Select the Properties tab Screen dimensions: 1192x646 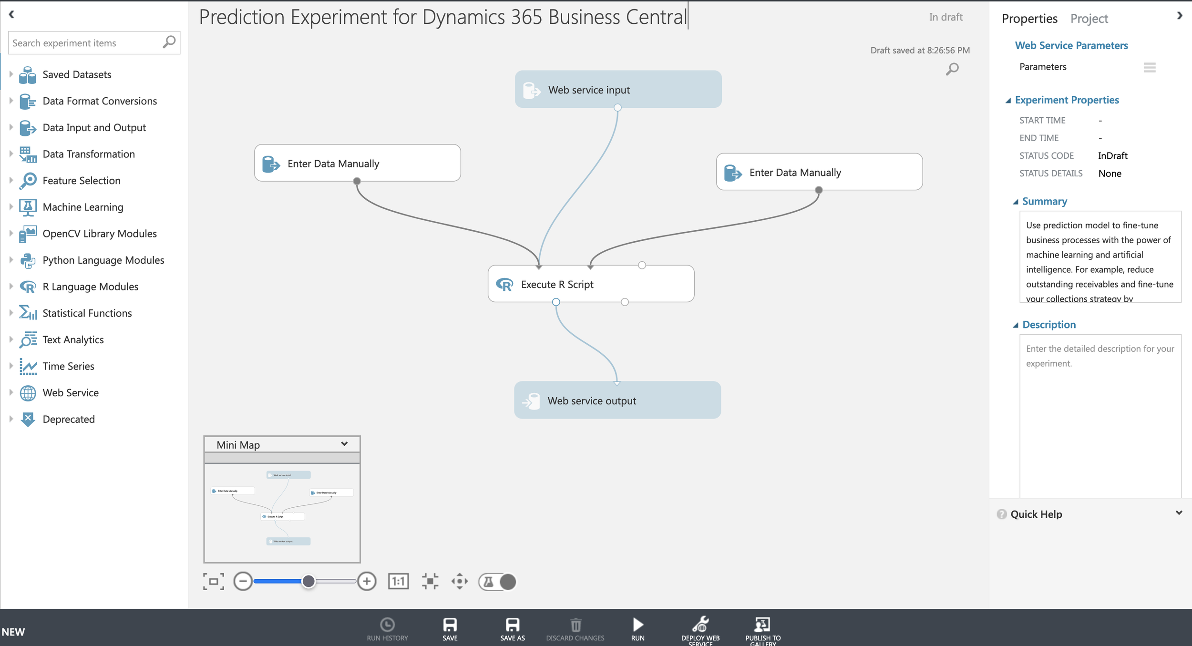(1029, 19)
